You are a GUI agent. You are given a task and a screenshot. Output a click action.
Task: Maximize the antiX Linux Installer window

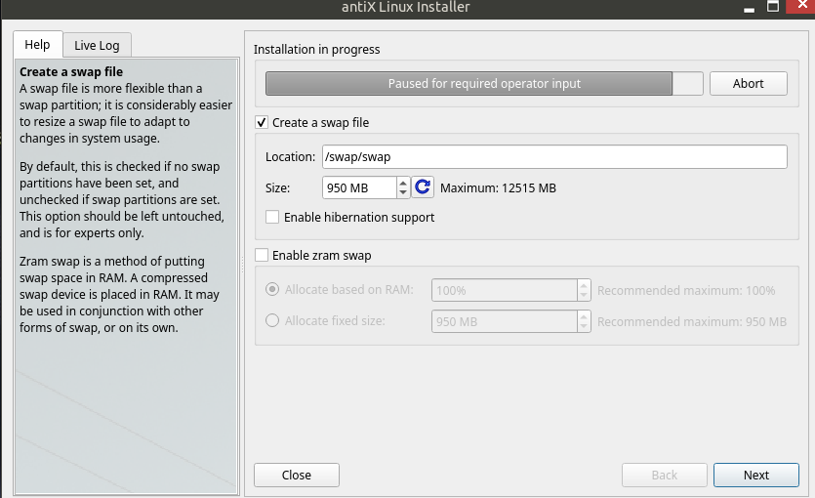coord(772,6)
